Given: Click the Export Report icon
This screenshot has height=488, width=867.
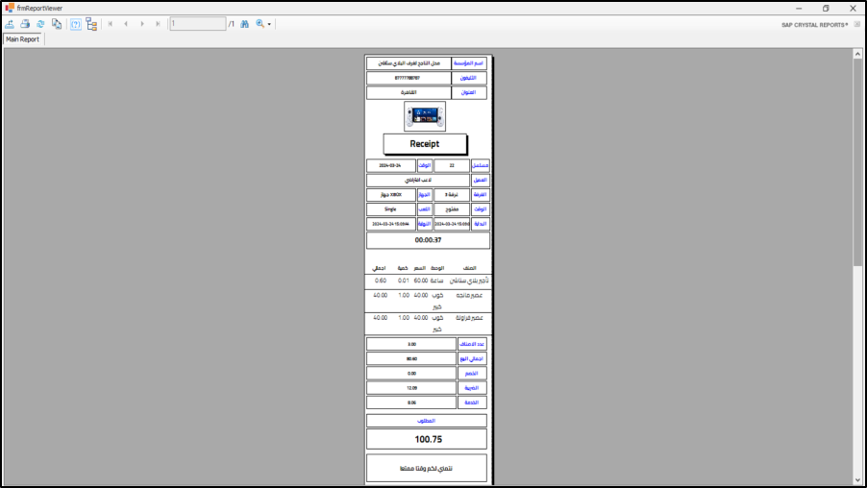Looking at the screenshot, I should (x=10, y=24).
